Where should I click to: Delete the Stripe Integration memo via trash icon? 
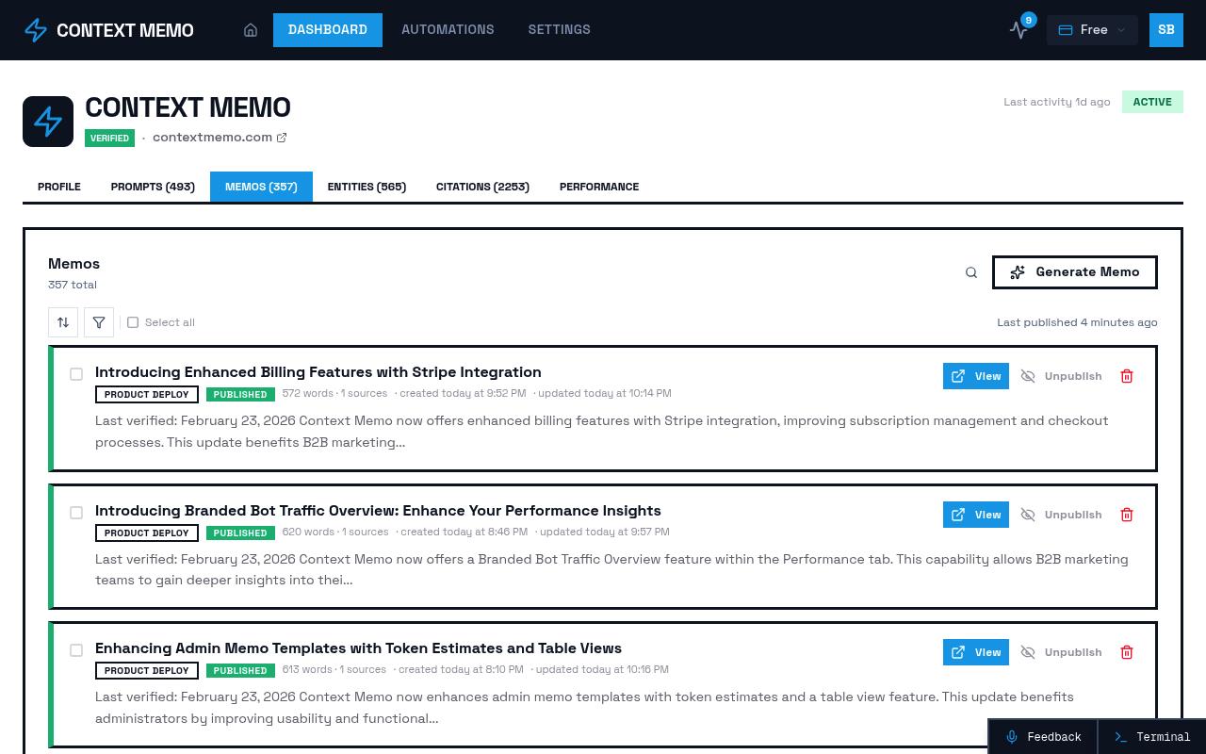tap(1127, 375)
